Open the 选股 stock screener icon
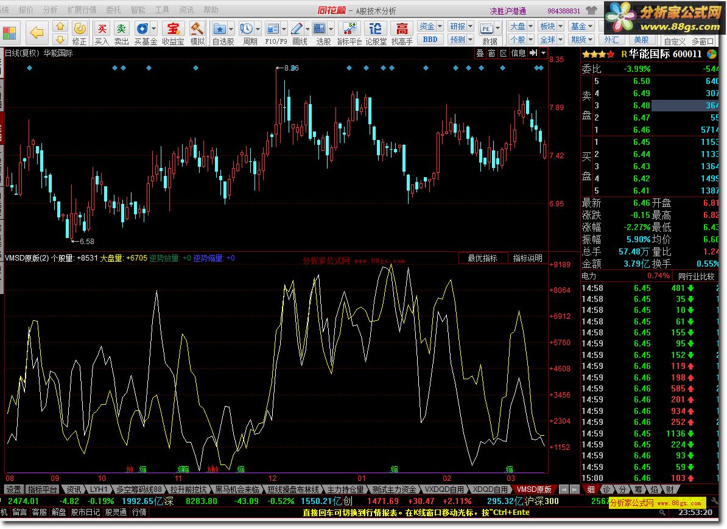Image resolution: width=727 pixels, height=529 pixels. coord(320,29)
